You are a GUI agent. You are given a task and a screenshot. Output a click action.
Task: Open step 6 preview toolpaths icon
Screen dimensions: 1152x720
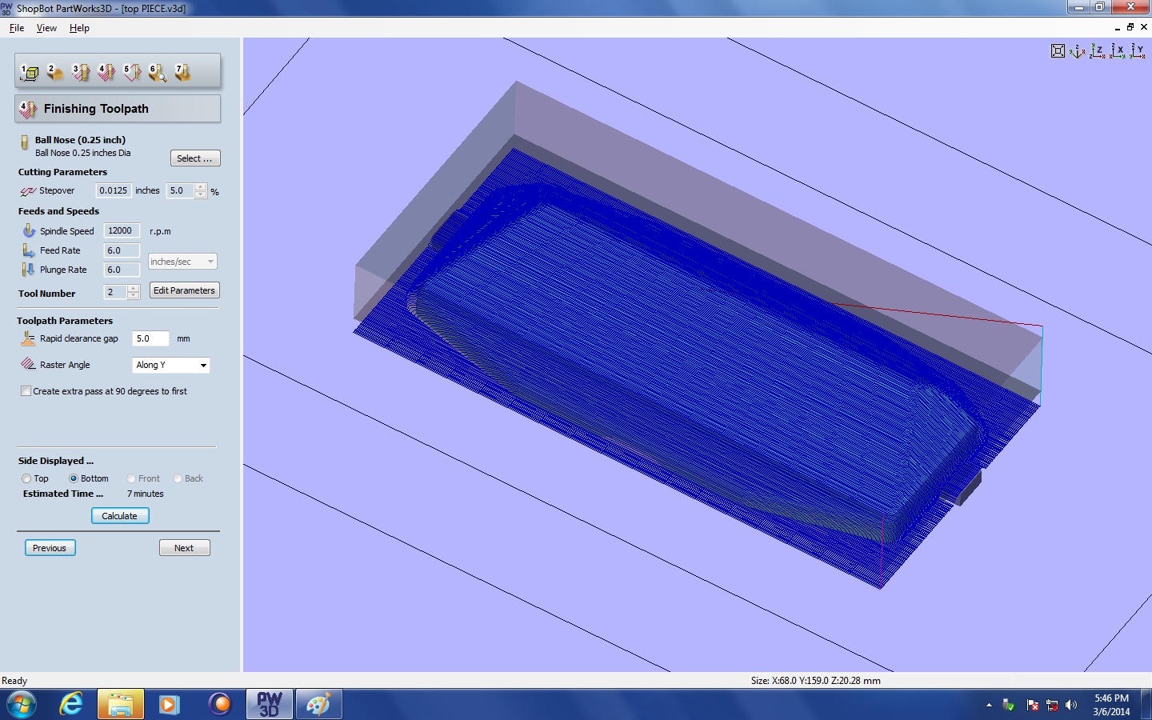click(158, 73)
